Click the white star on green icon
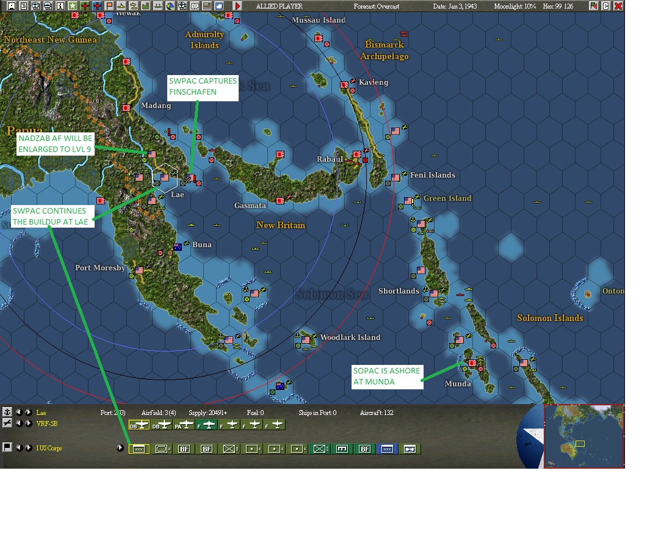 click(x=73, y=6)
